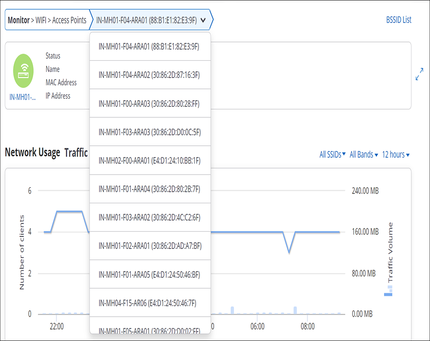Click the 22:00 time axis label
The height and width of the screenshot is (341, 430).
click(x=57, y=326)
